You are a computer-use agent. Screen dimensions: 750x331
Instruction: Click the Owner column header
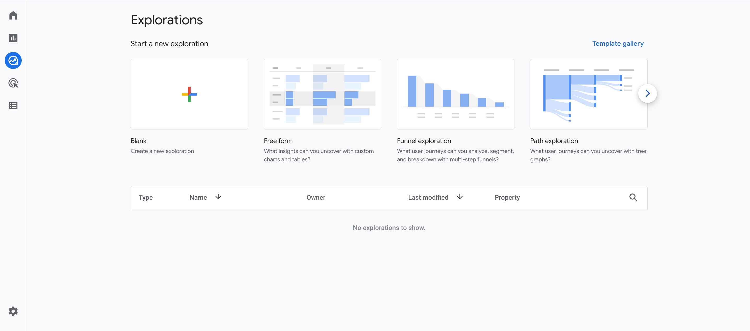(x=316, y=197)
